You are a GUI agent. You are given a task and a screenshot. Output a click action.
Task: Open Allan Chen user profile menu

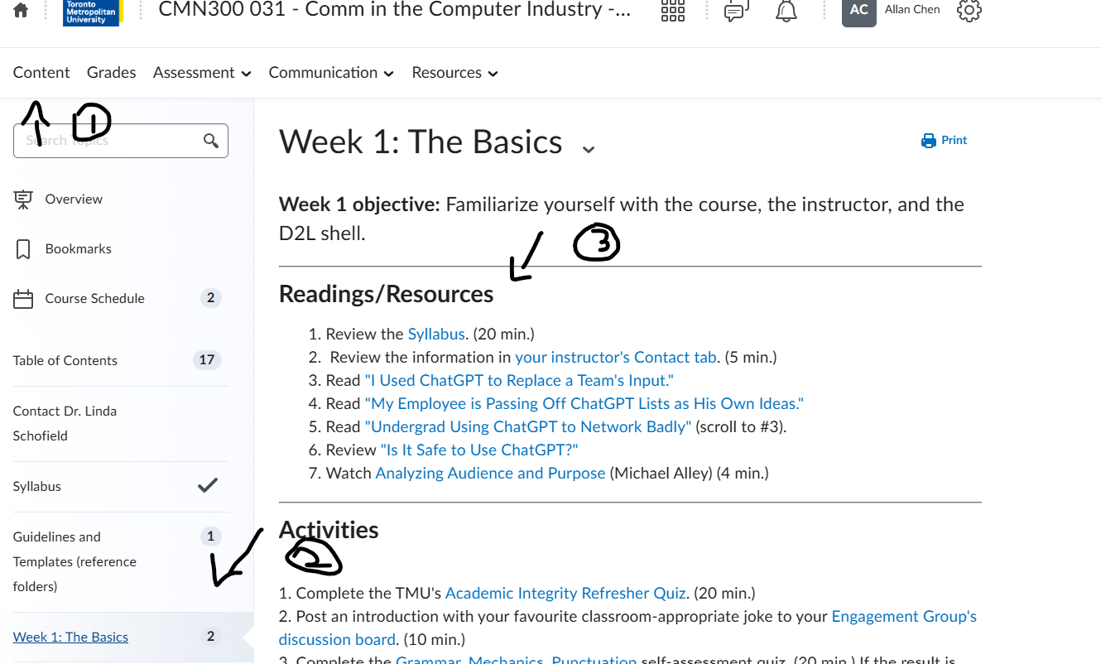[x=892, y=11]
